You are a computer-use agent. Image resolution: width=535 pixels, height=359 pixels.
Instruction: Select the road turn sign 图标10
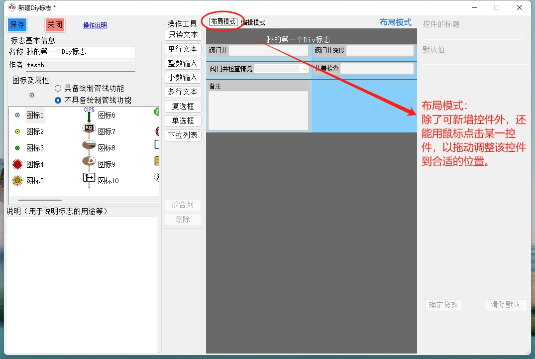click(x=89, y=180)
